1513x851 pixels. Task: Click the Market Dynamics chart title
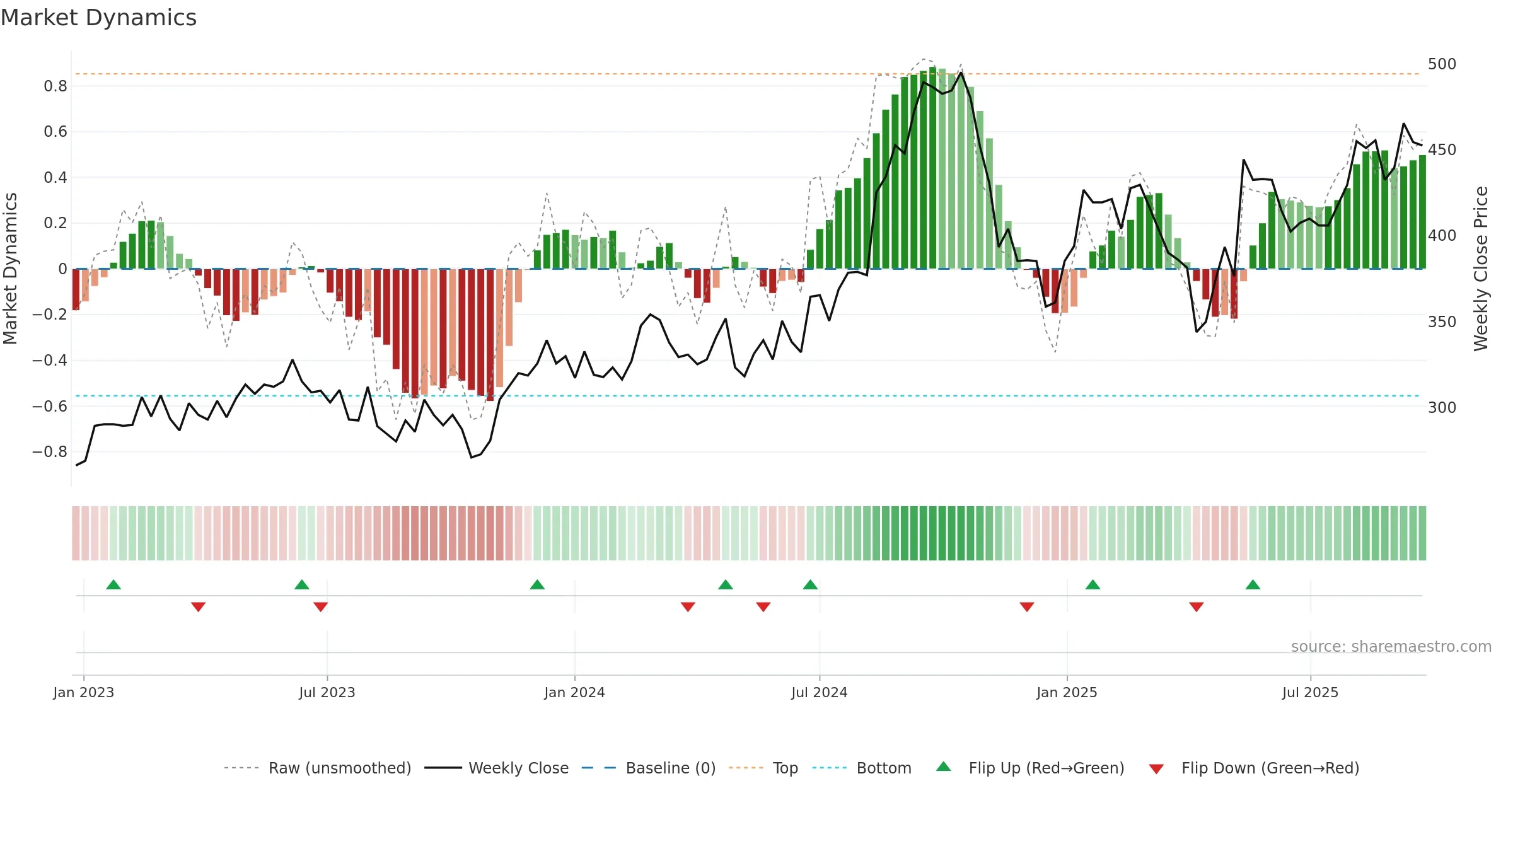click(98, 18)
